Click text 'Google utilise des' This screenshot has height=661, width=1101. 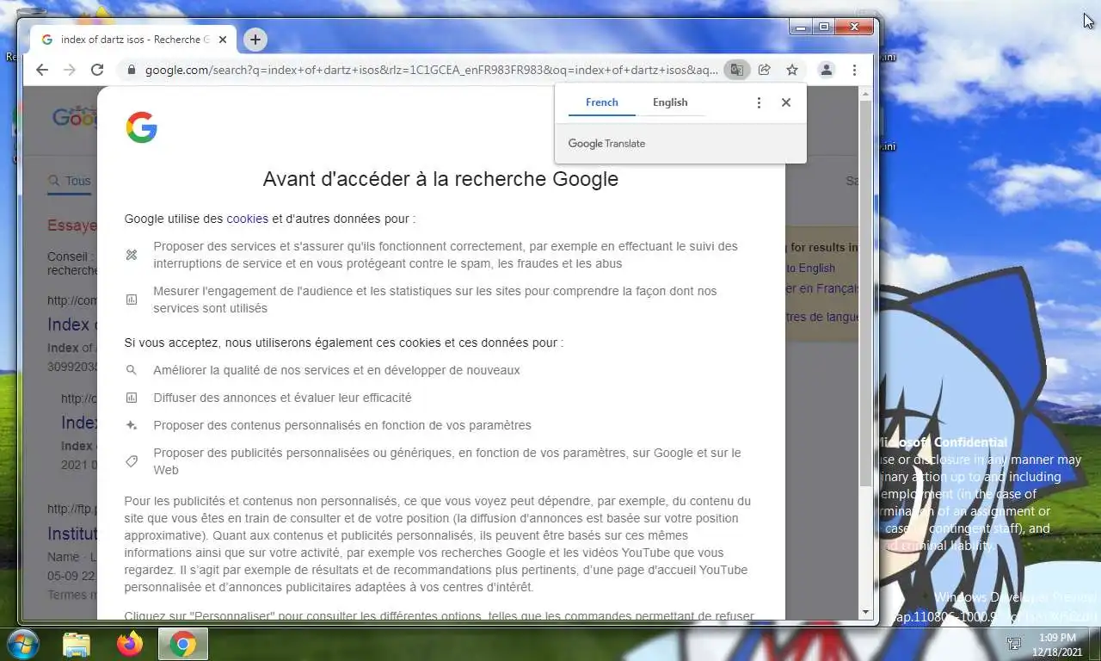[x=174, y=219]
